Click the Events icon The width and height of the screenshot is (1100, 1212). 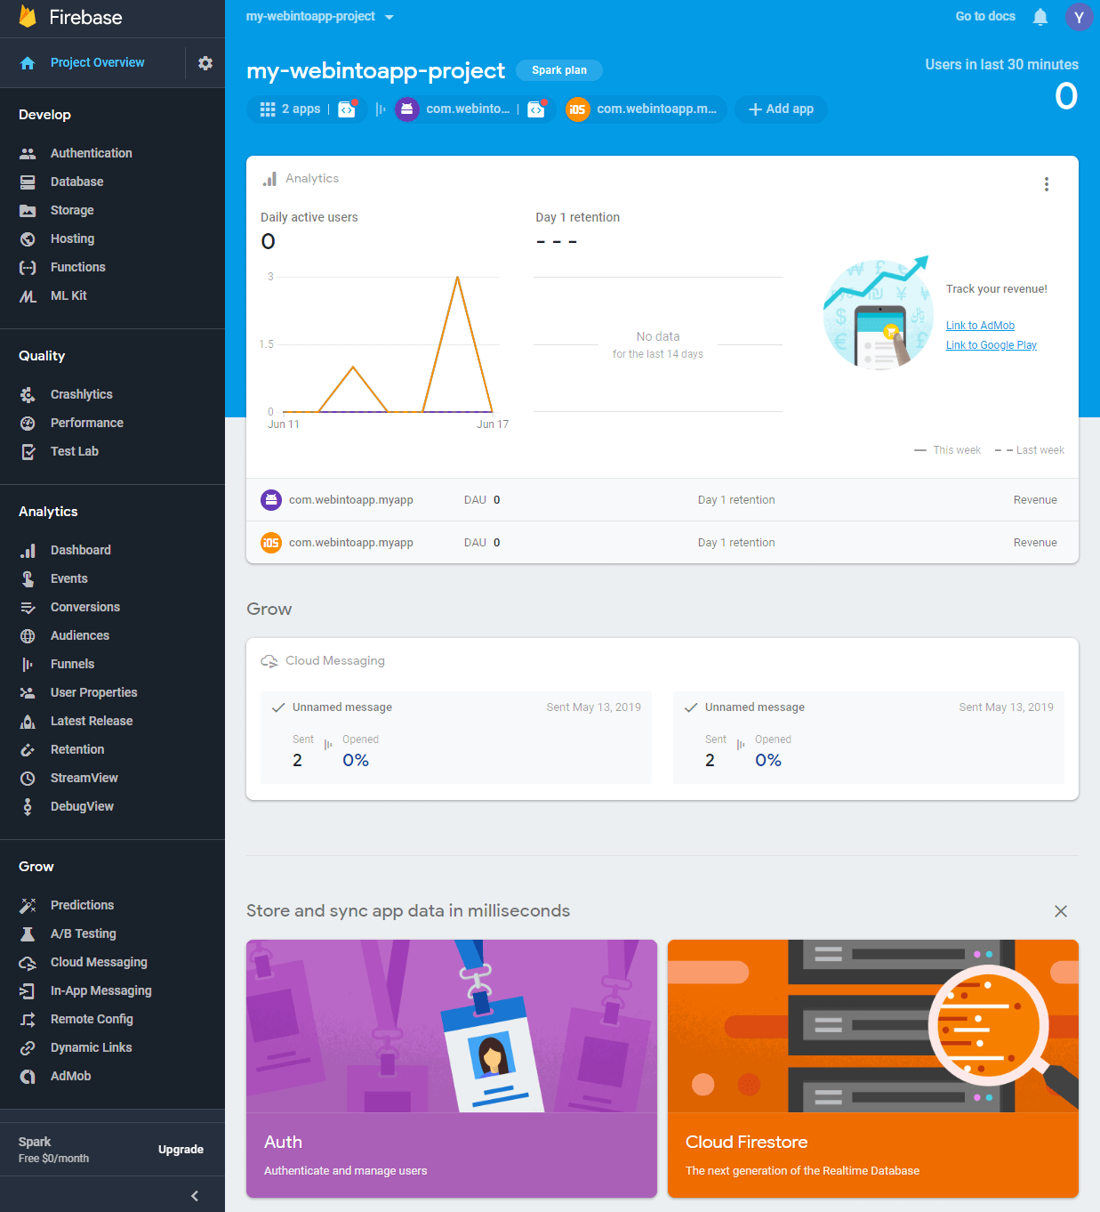[28, 578]
